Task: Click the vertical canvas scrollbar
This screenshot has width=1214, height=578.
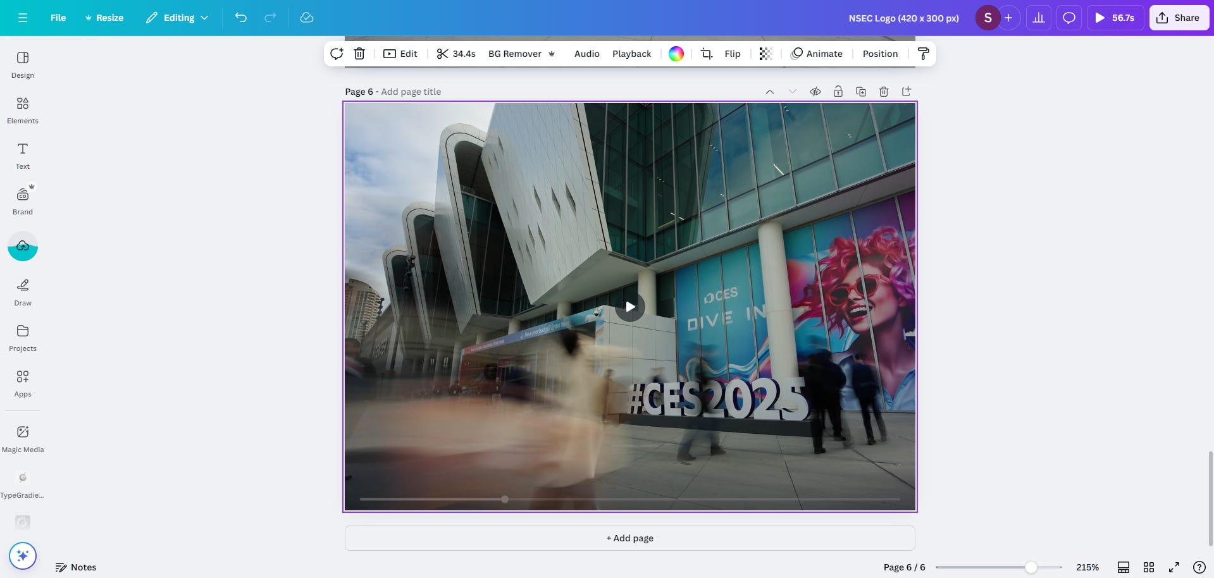Action: click(x=1210, y=497)
